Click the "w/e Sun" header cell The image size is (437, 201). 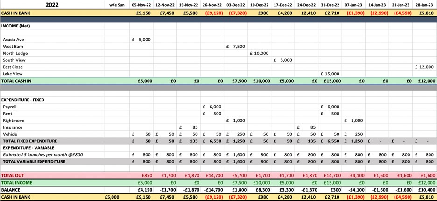tap(117, 5)
